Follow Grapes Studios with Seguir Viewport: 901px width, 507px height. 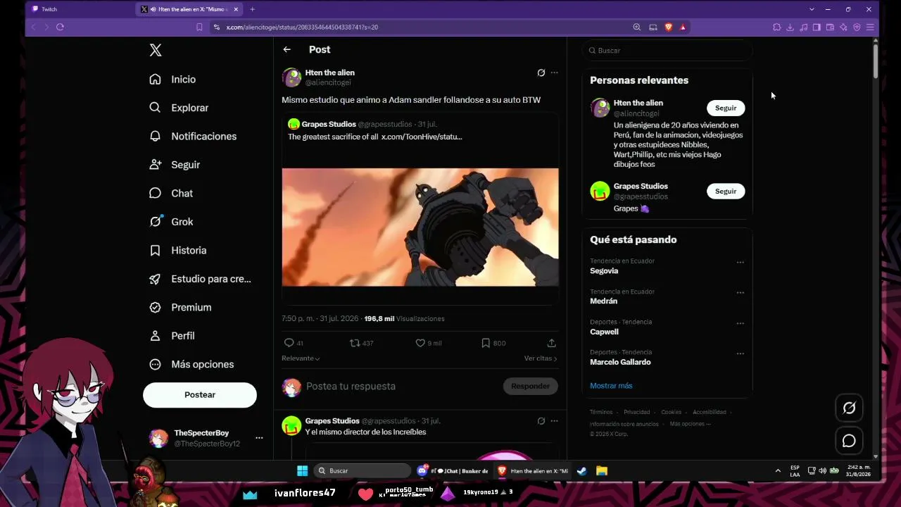tap(726, 191)
